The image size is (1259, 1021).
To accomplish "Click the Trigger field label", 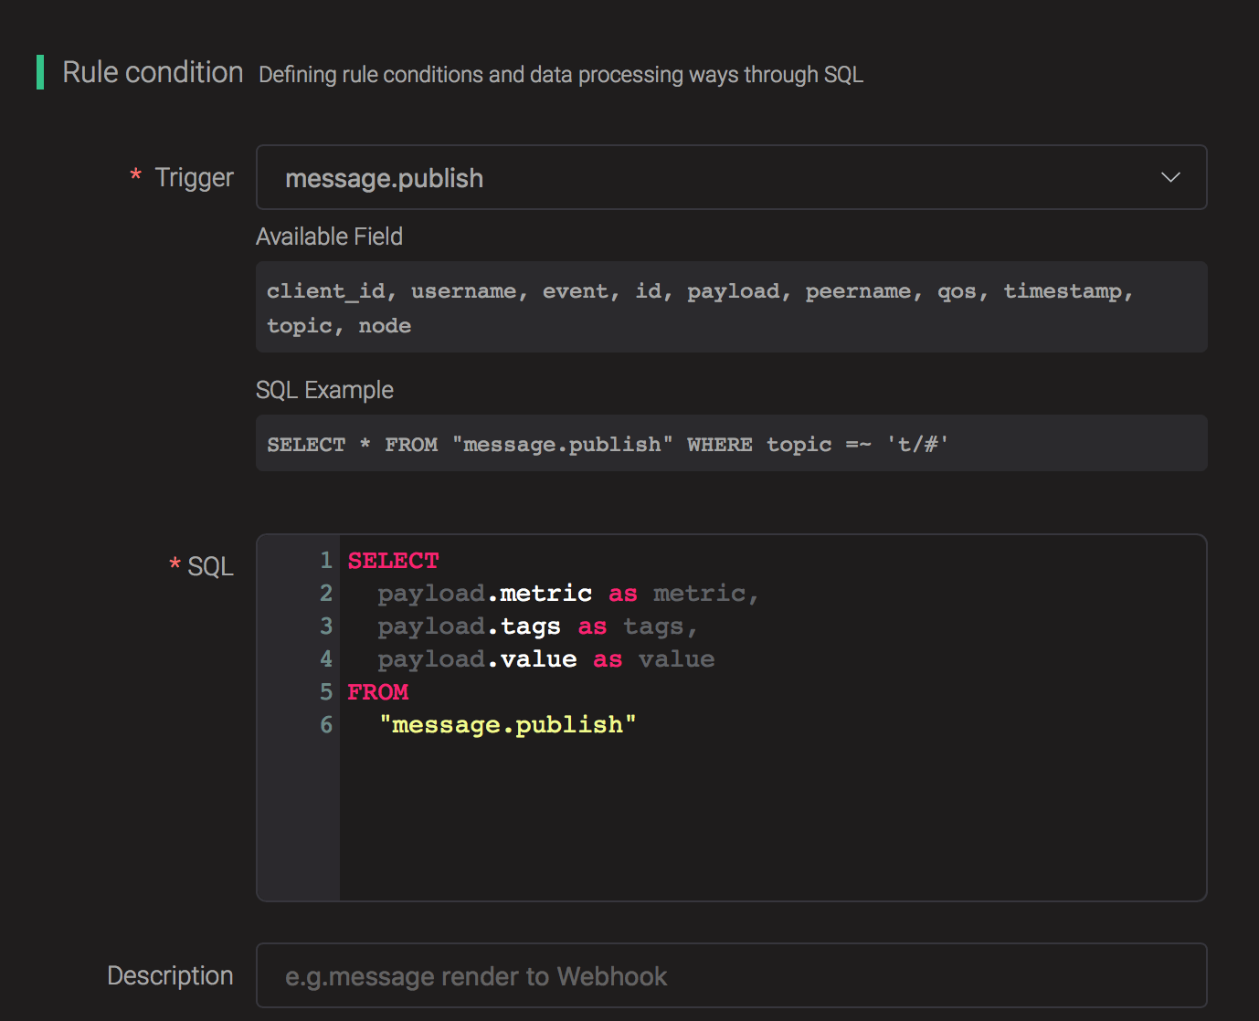I will (x=194, y=177).
